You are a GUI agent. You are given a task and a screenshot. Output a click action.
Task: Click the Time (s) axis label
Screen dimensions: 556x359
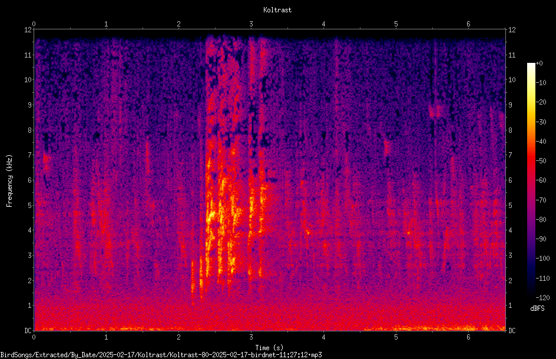[x=269, y=348]
